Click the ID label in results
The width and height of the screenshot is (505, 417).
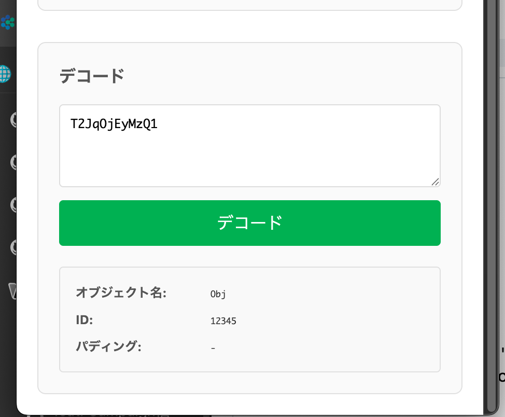(85, 320)
